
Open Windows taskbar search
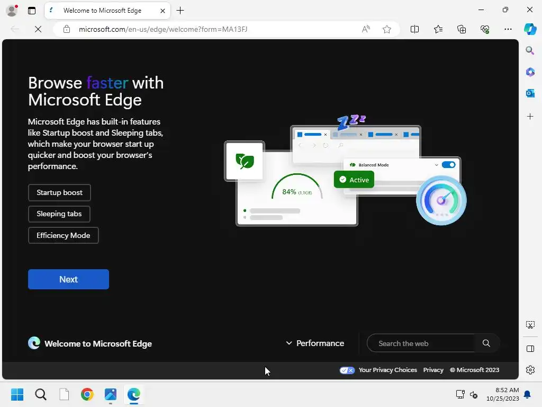click(x=40, y=394)
